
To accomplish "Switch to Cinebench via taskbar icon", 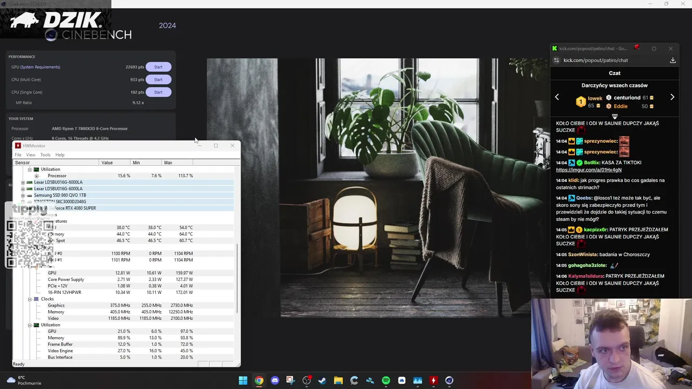I will (449, 380).
